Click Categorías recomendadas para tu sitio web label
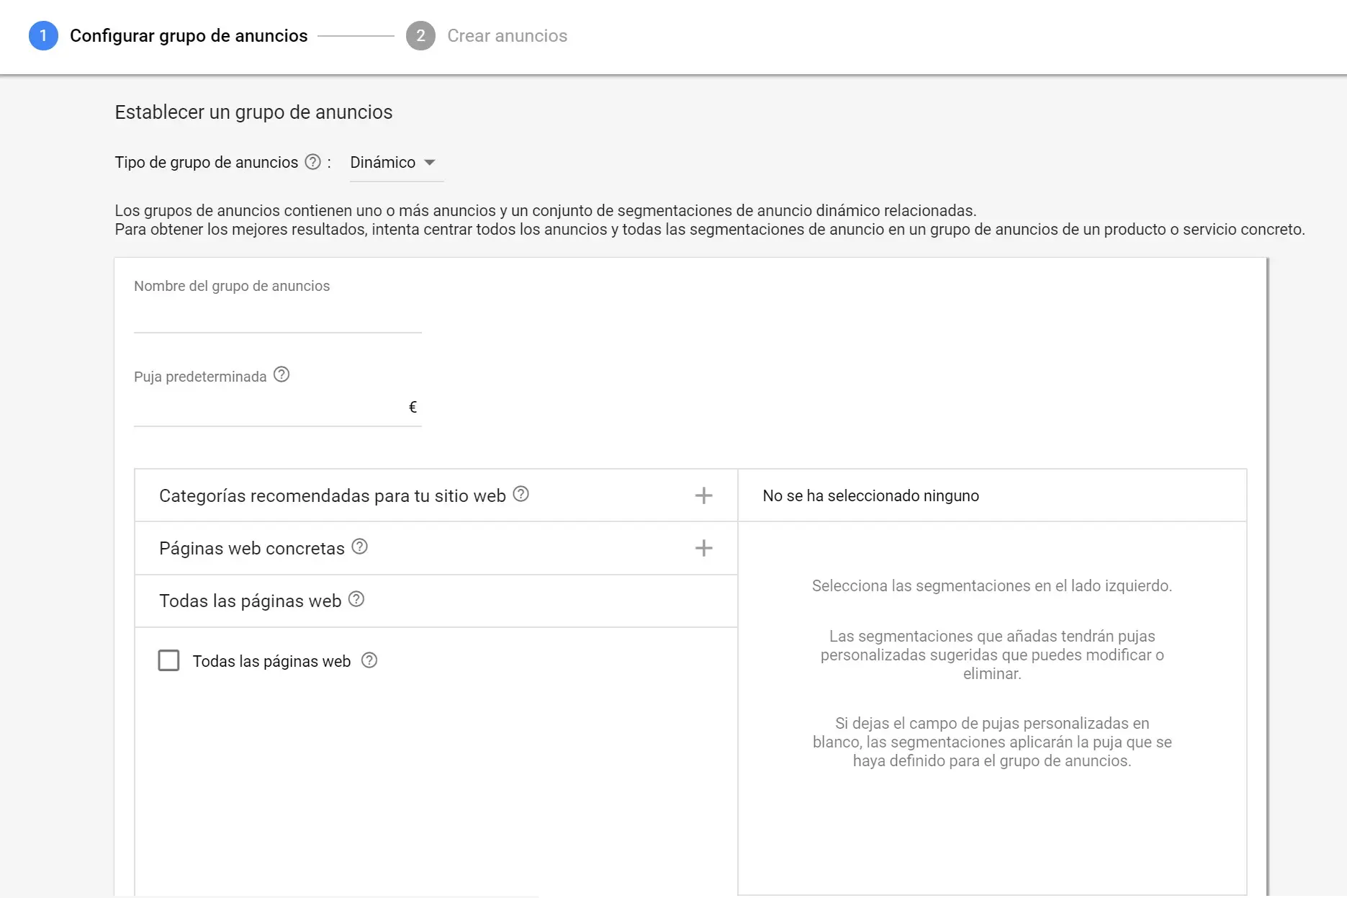 [x=333, y=496]
